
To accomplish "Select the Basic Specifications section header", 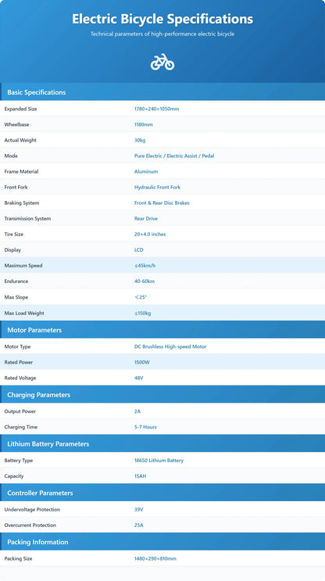I will (x=162, y=92).
